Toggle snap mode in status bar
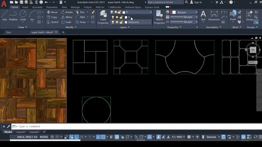 point(57,137)
